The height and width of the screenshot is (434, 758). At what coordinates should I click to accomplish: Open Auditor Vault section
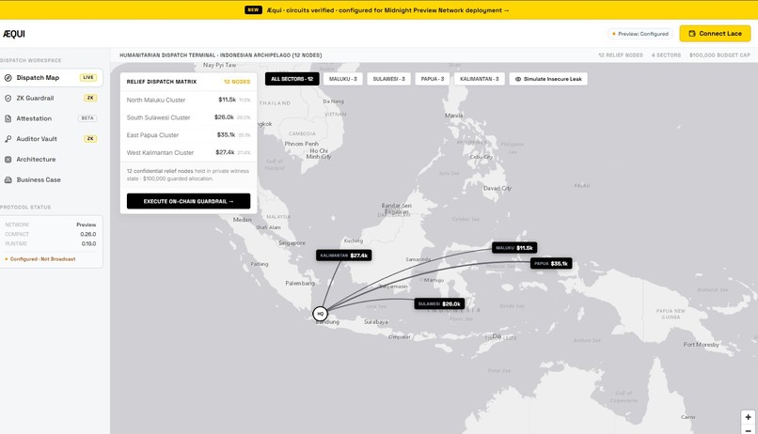(51, 139)
